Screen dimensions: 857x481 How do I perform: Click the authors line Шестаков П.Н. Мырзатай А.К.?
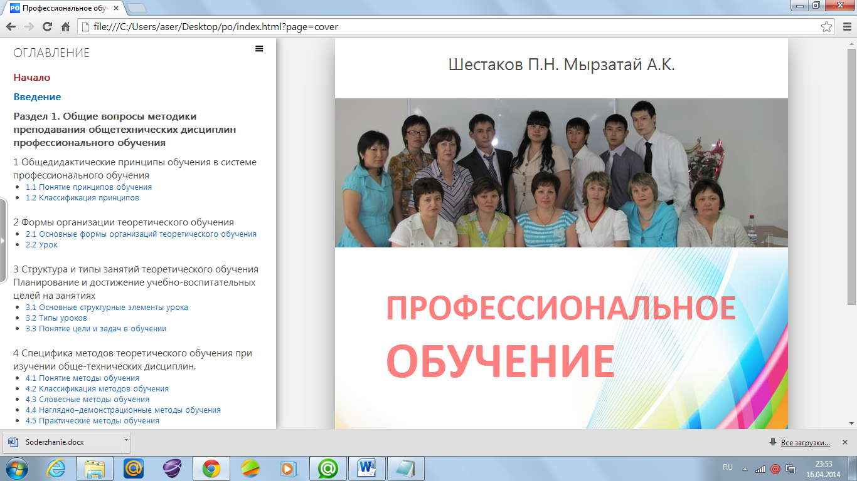(x=562, y=65)
